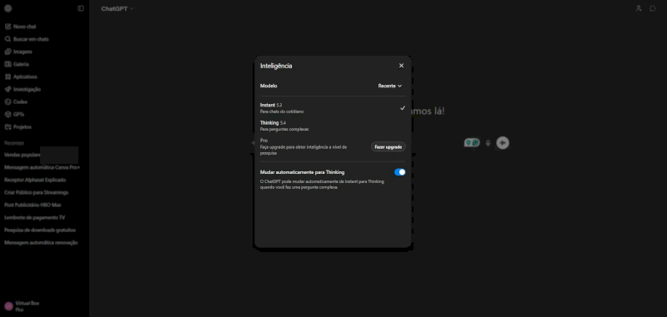Click the microphone dictation icon
Viewport: 667px width, 317px height.
pos(488,143)
